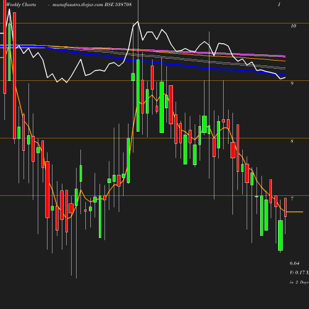309x309 pixels.
Task: Click the price axis label "10"
Action: click(294, 26)
